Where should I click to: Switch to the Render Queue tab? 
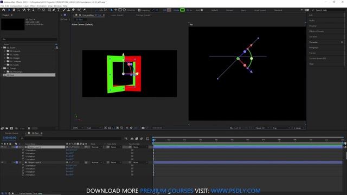(x=12, y=133)
